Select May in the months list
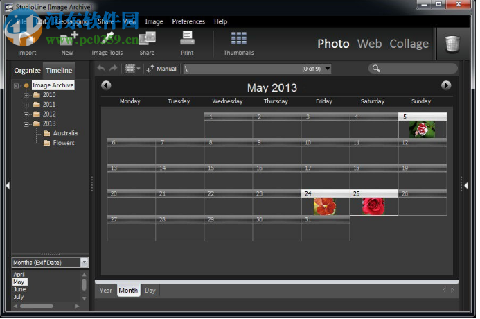 [19, 282]
